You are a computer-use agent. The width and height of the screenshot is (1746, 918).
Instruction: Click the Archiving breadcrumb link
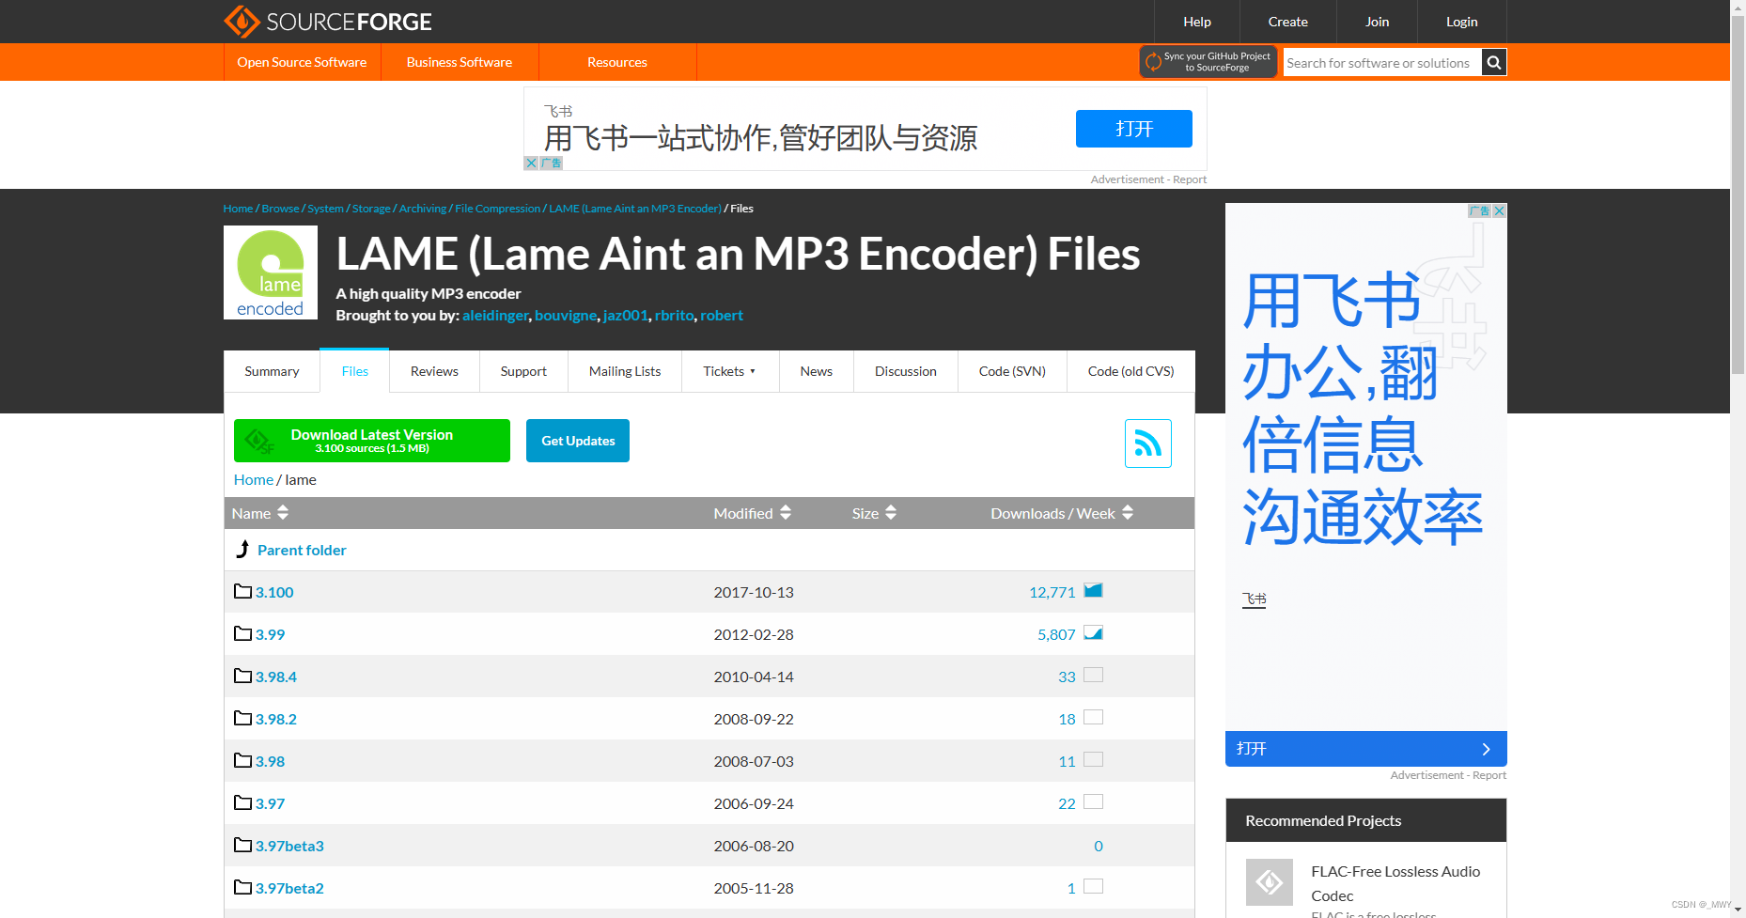tap(423, 209)
